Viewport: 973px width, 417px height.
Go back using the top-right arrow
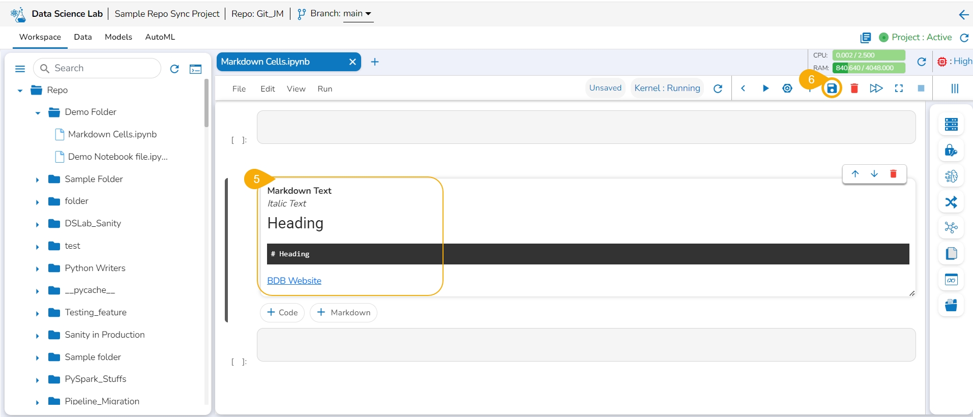(963, 15)
